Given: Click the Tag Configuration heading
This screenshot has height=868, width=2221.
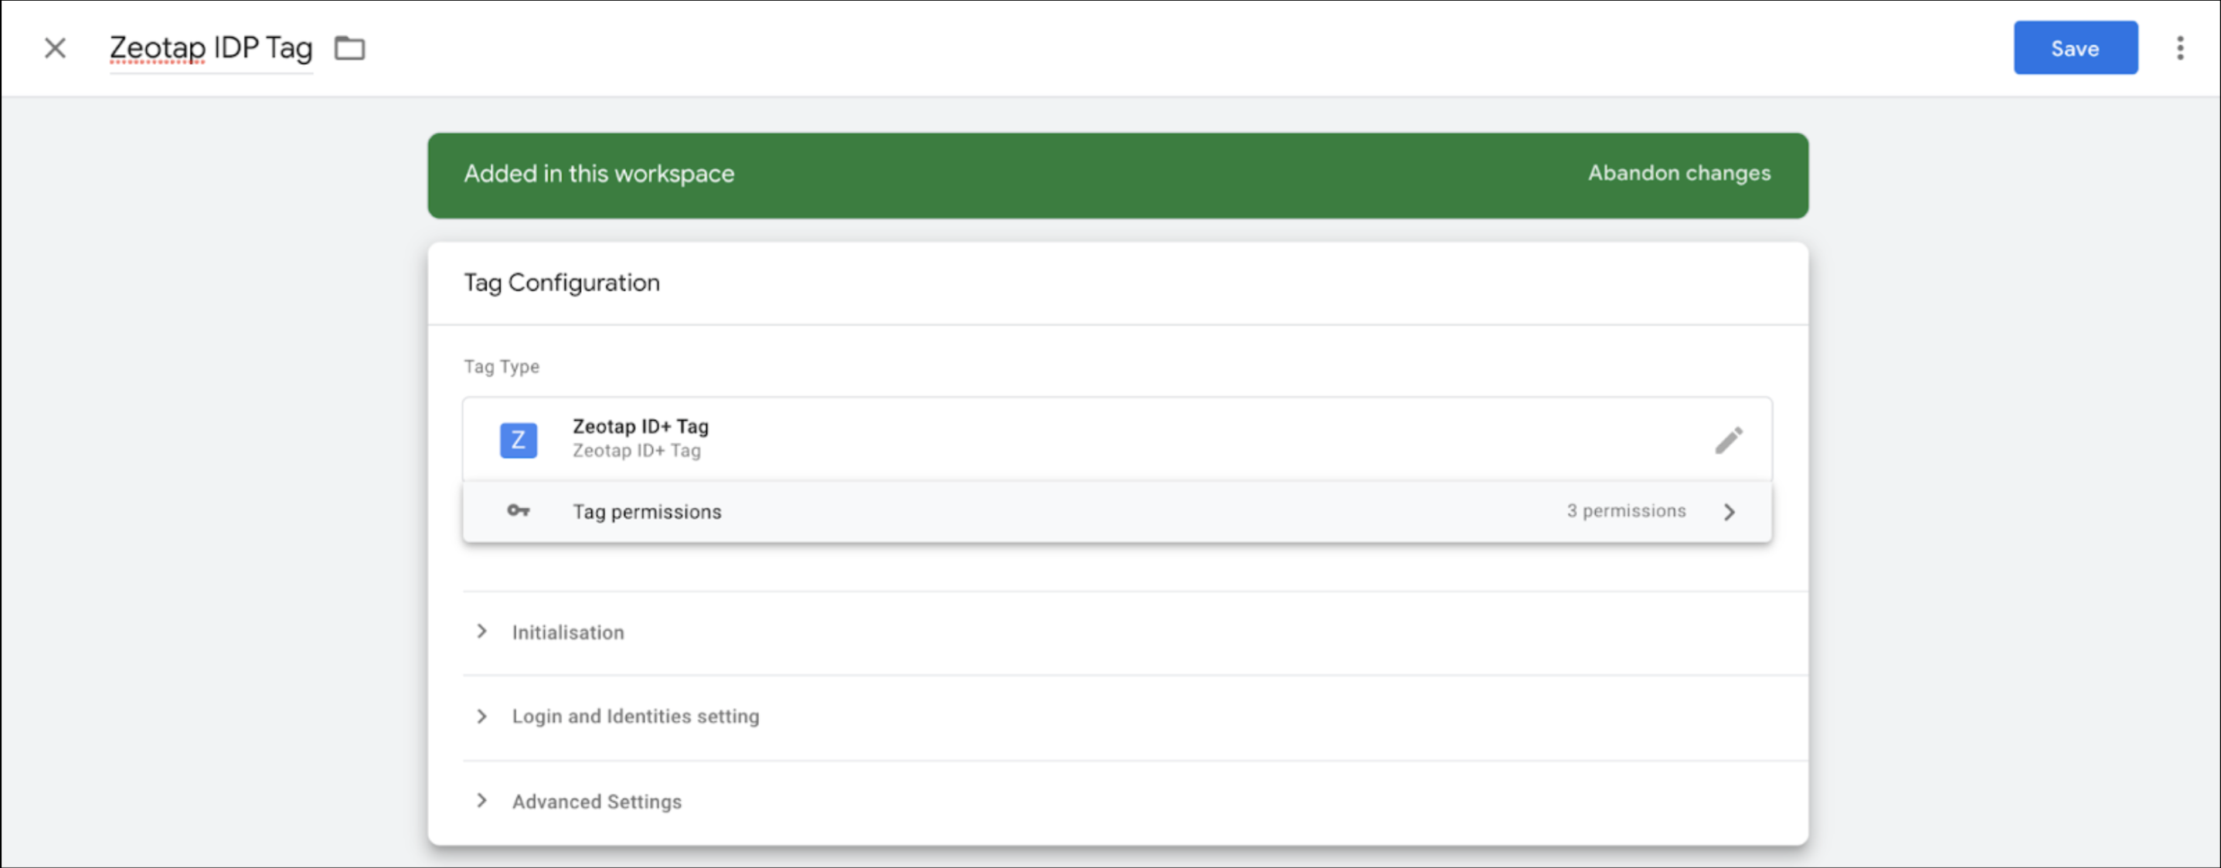Looking at the screenshot, I should point(561,283).
